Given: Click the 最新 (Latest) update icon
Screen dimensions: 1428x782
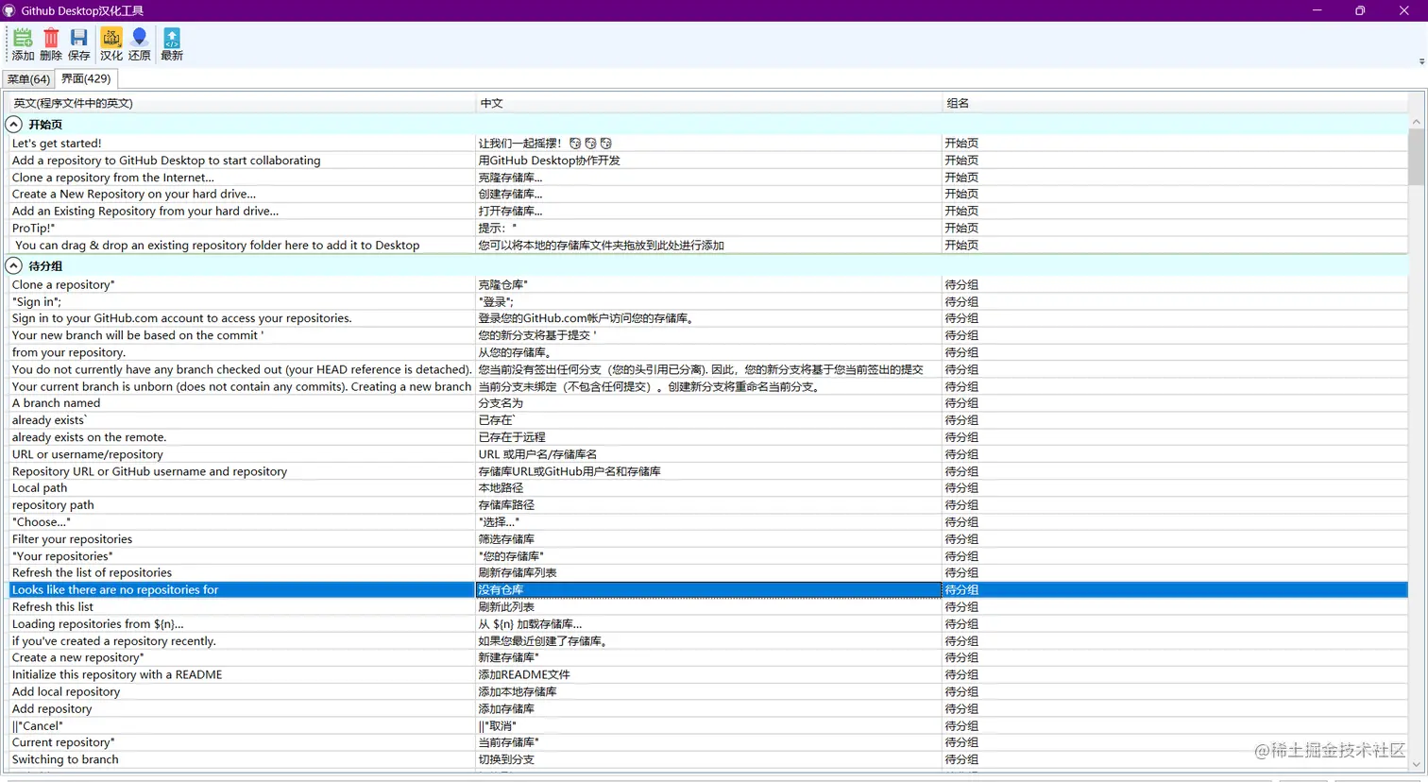Looking at the screenshot, I should pos(172,44).
